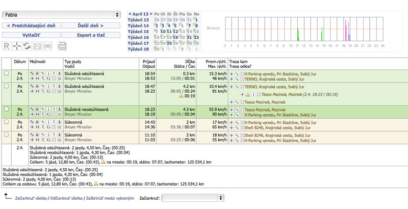Click the magenta speed bar near hour 18
This screenshot has height=209, width=408.
pyautogui.click(x=346, y=31)
